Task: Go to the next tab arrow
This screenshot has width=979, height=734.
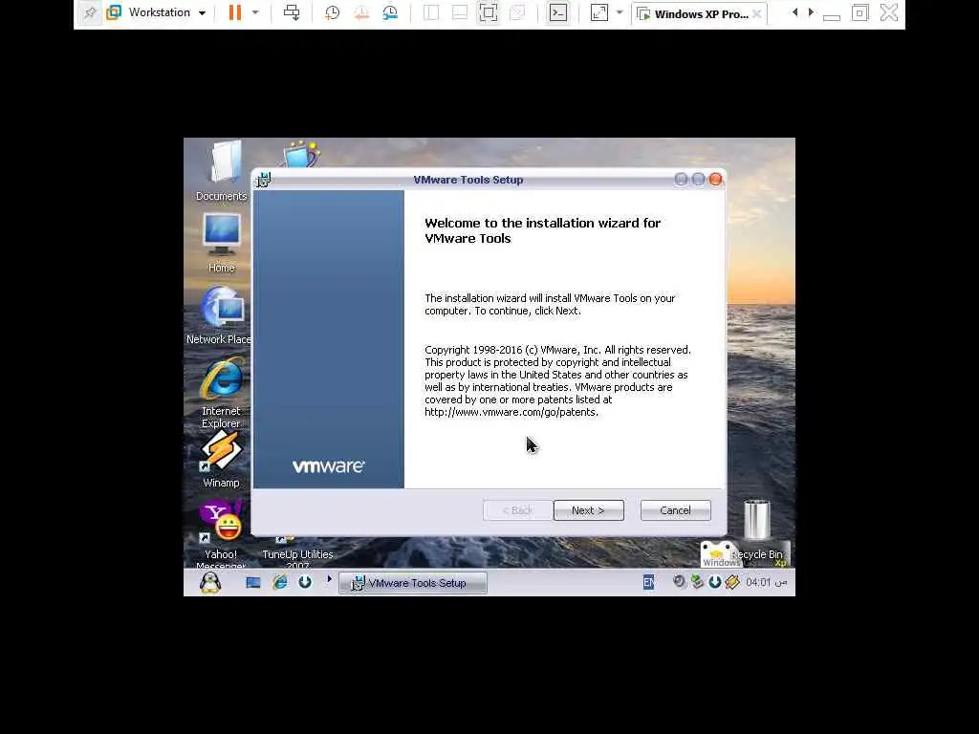Action: coord(811,12)
